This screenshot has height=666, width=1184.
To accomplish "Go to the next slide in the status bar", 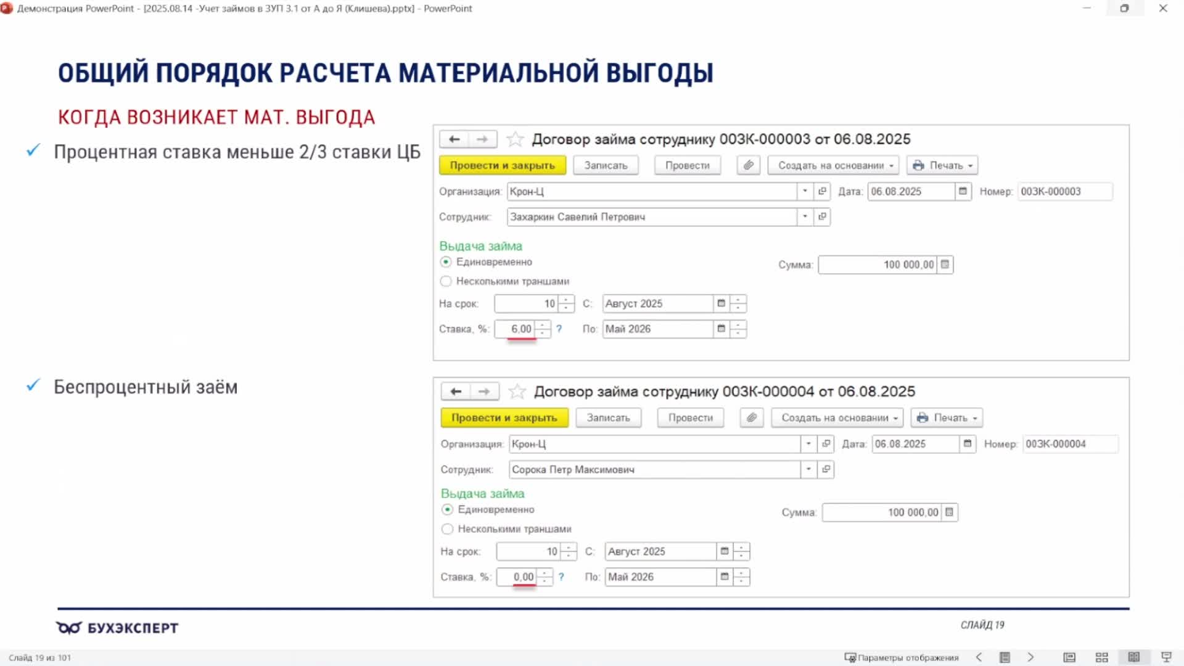I will coord(1030,657).
